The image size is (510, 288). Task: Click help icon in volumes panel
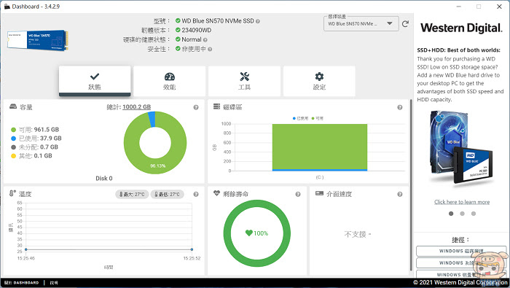[x=400, y=107]
